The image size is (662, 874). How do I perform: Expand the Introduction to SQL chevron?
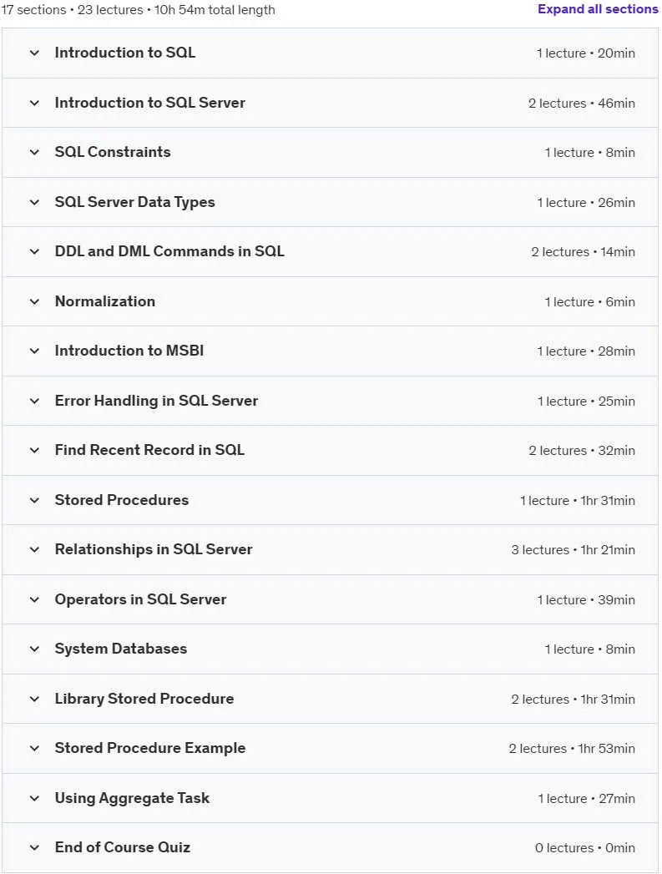tap(34, 53)
